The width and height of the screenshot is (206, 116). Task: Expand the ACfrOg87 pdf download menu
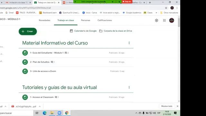point(40,106)
